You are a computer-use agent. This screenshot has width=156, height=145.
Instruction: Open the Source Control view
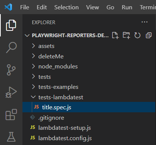click(11, 70)
